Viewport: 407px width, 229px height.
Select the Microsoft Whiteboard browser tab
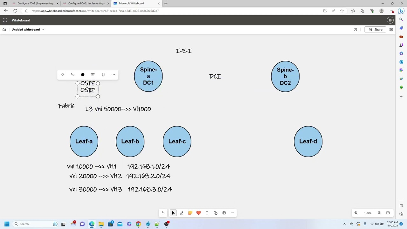coord(137,3)
